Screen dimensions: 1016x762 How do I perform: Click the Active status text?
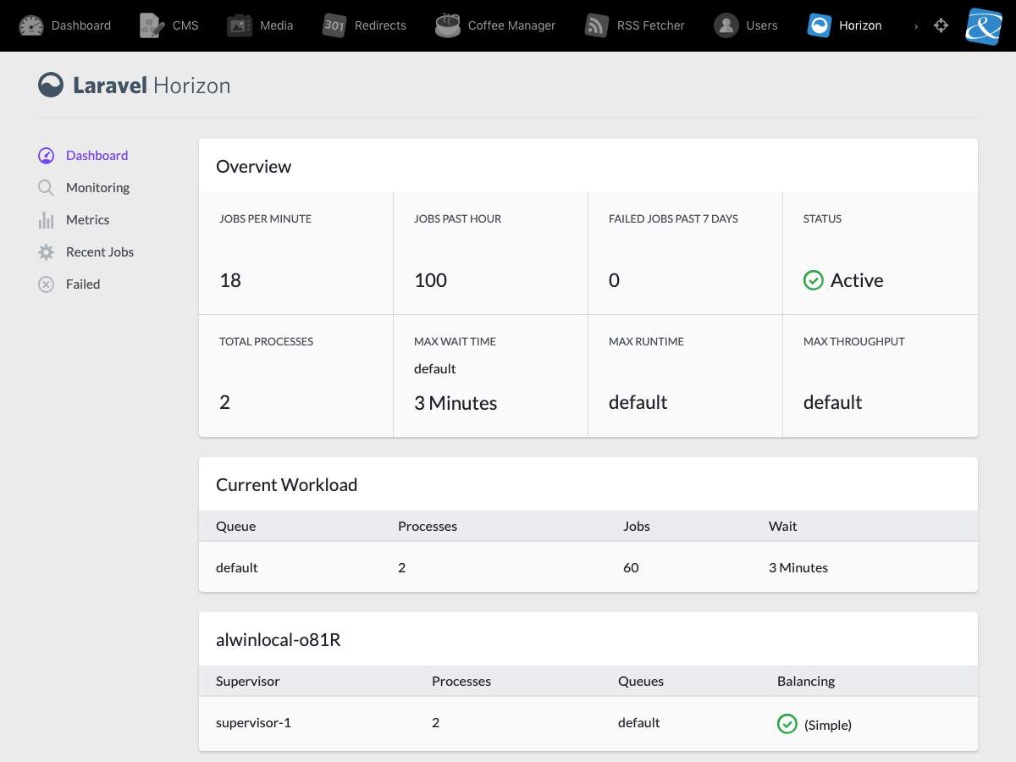click(x=857, y=280)
